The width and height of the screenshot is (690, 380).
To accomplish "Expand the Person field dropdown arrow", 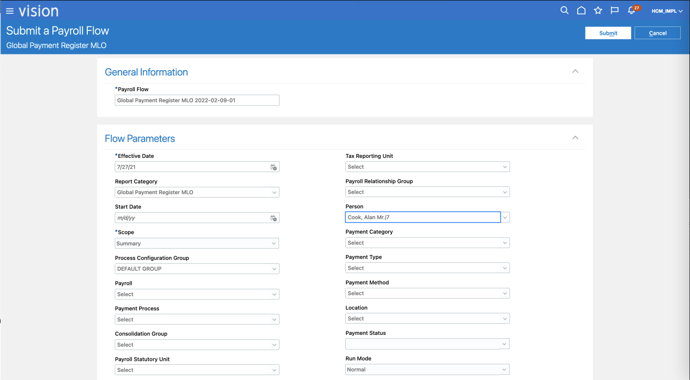I will (x=505, y=217).
